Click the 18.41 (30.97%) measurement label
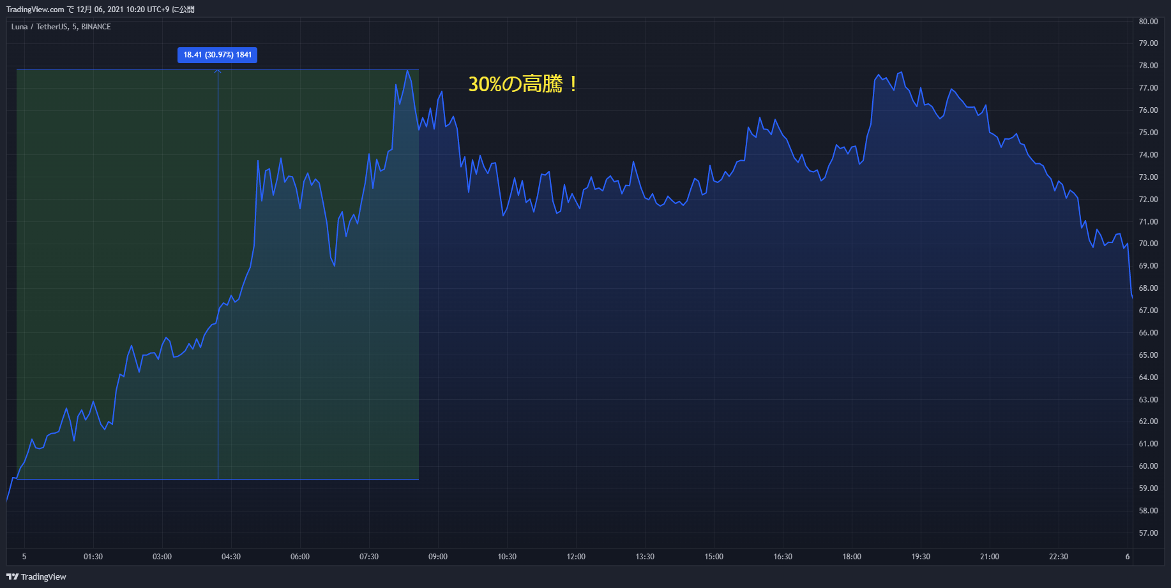This screenshot has width=1171, height=588. tap(217, 55)
